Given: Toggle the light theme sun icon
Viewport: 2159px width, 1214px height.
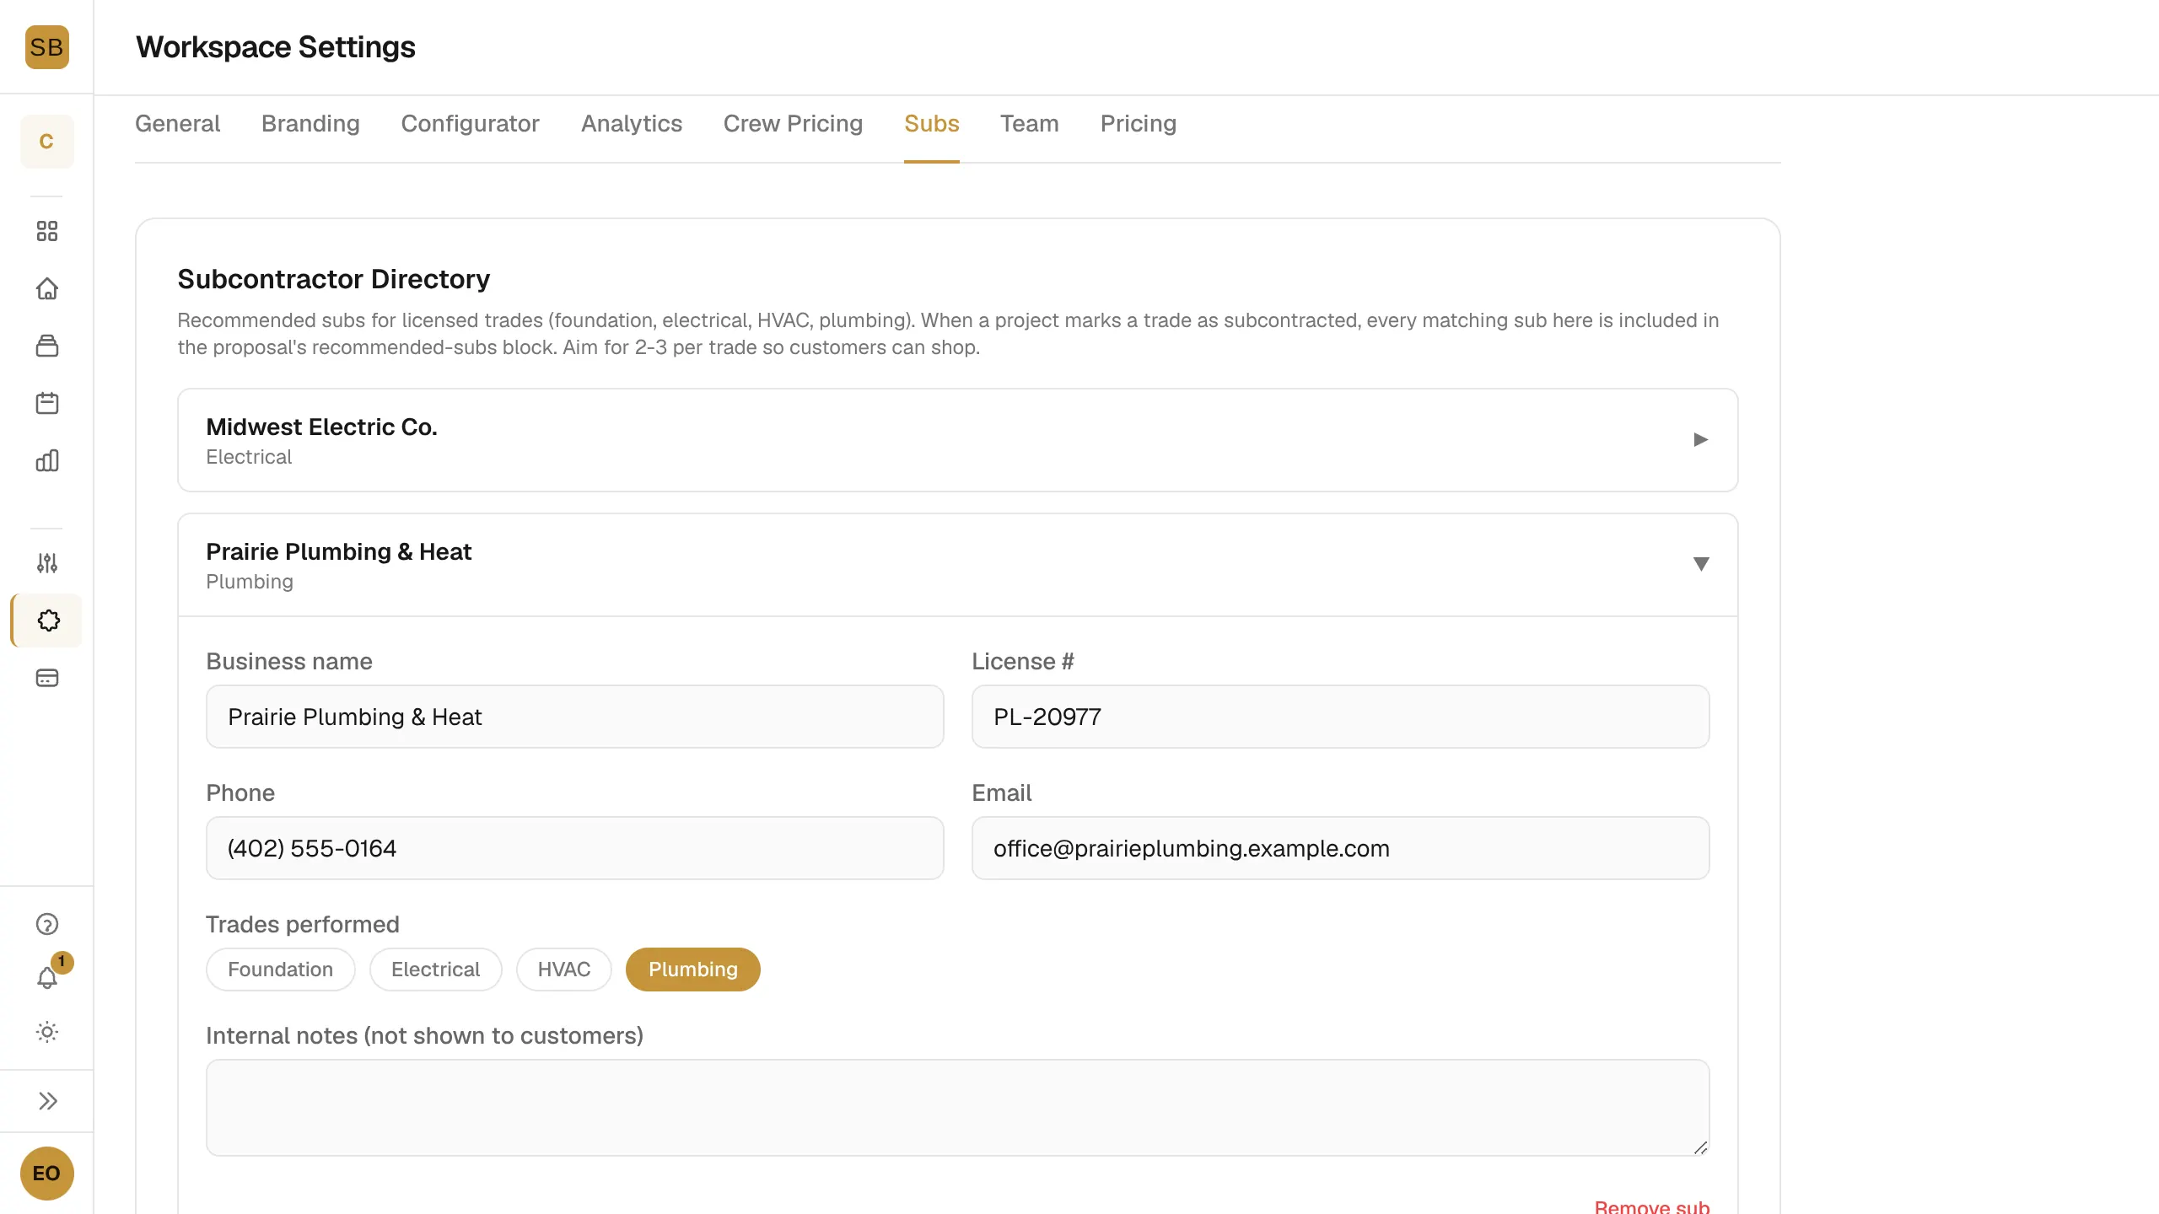Looking at the screenshot, I should 47,1032.
